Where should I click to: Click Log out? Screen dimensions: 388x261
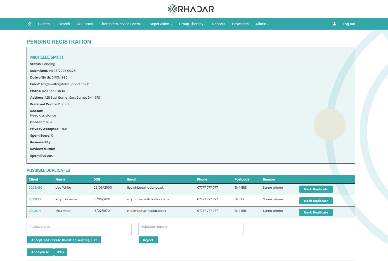tap(349, 24)
